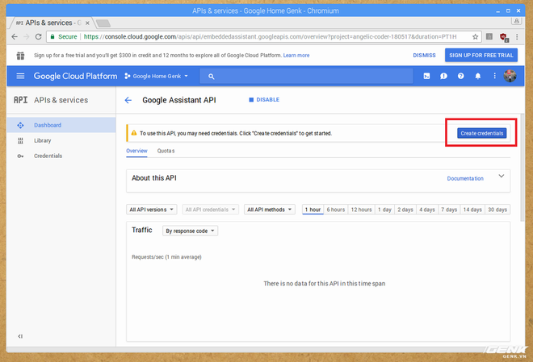
Task: Click the gift icon in trial banner
Action: [20, 56]
